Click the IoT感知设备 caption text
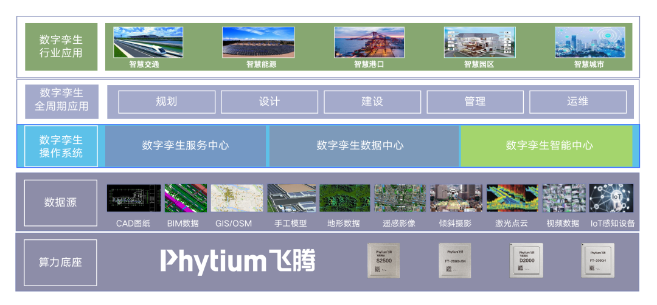657x305 pixels. click(x=613, y=224)
